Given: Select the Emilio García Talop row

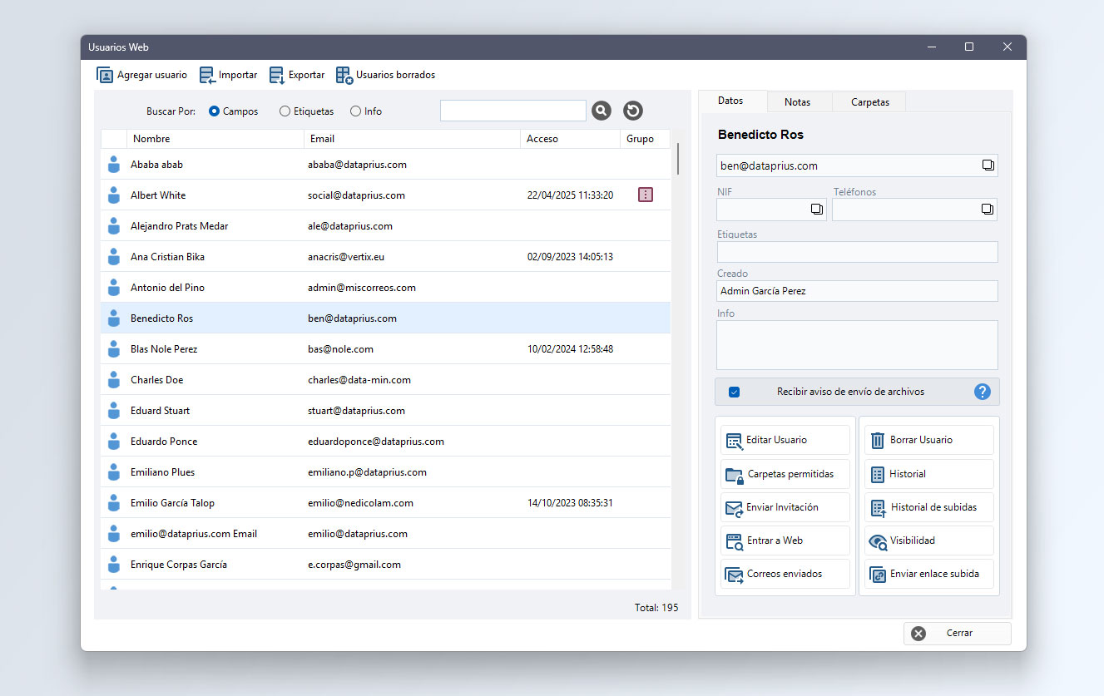Looking at the screenshot, I should coord(385,503).
